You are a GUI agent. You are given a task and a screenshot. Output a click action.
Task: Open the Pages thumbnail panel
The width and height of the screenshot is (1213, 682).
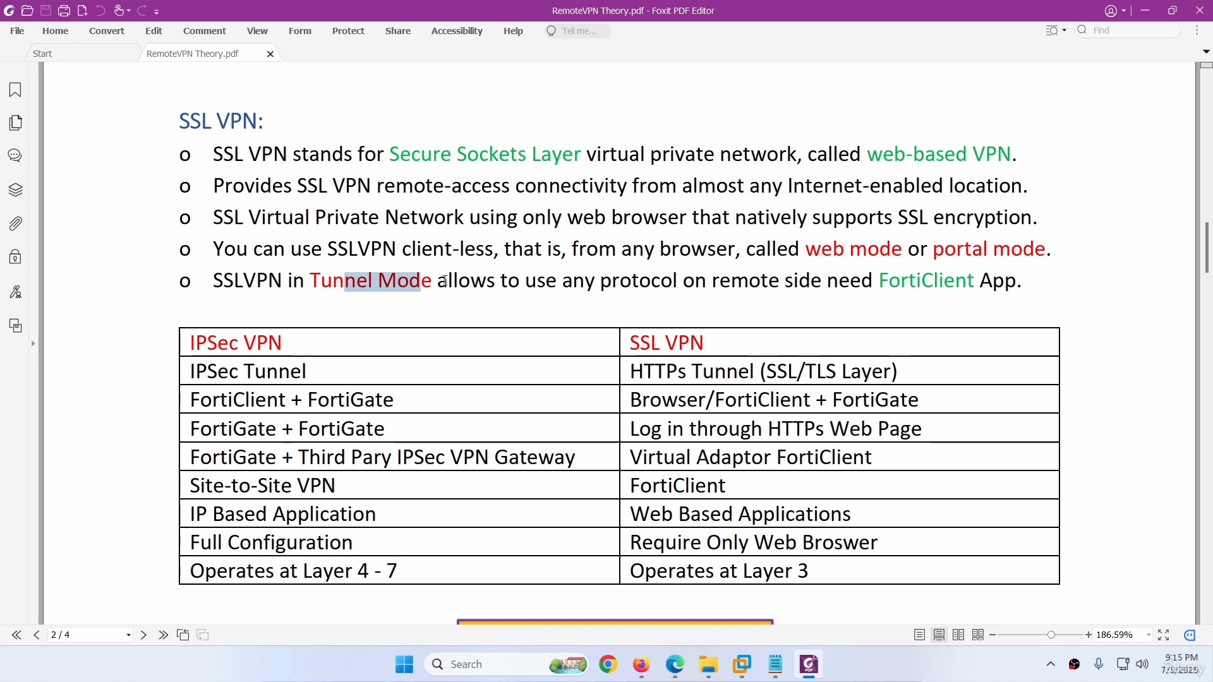[x=15, y=123]
